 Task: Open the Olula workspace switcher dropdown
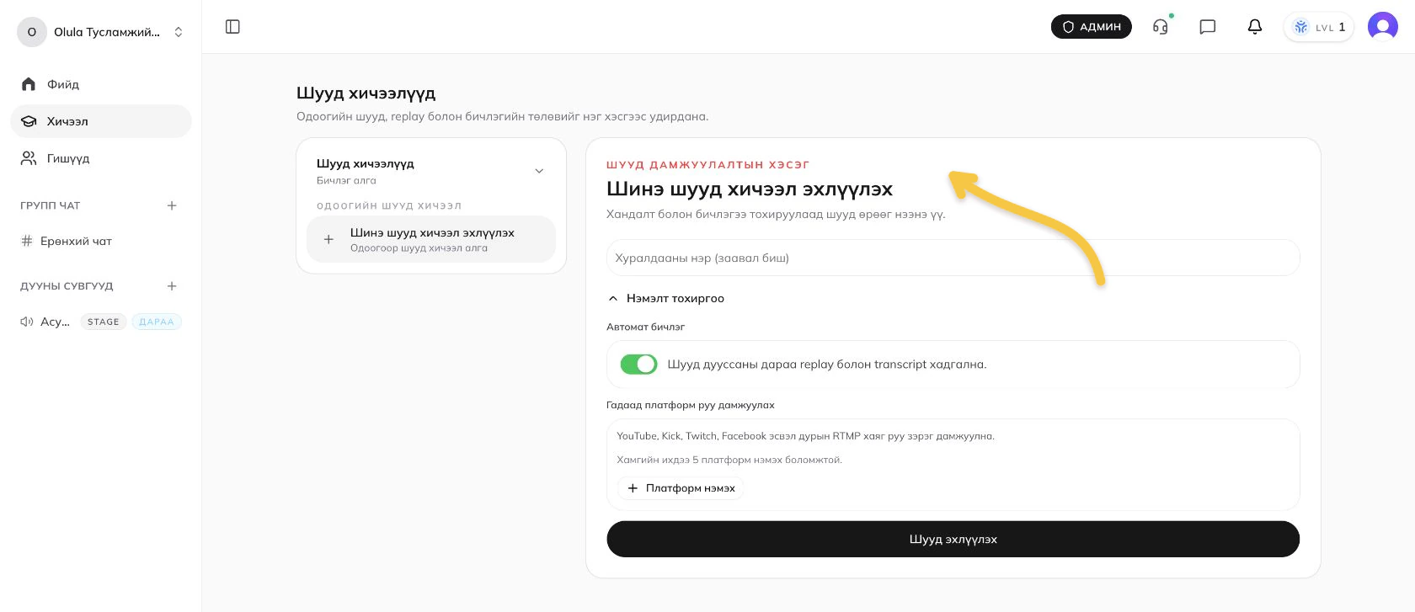[x=101, y=32]
